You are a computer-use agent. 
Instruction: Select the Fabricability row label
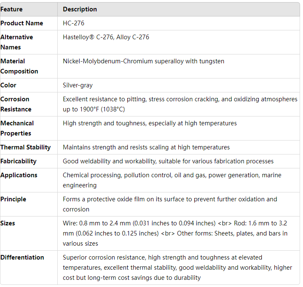[19, 161]
